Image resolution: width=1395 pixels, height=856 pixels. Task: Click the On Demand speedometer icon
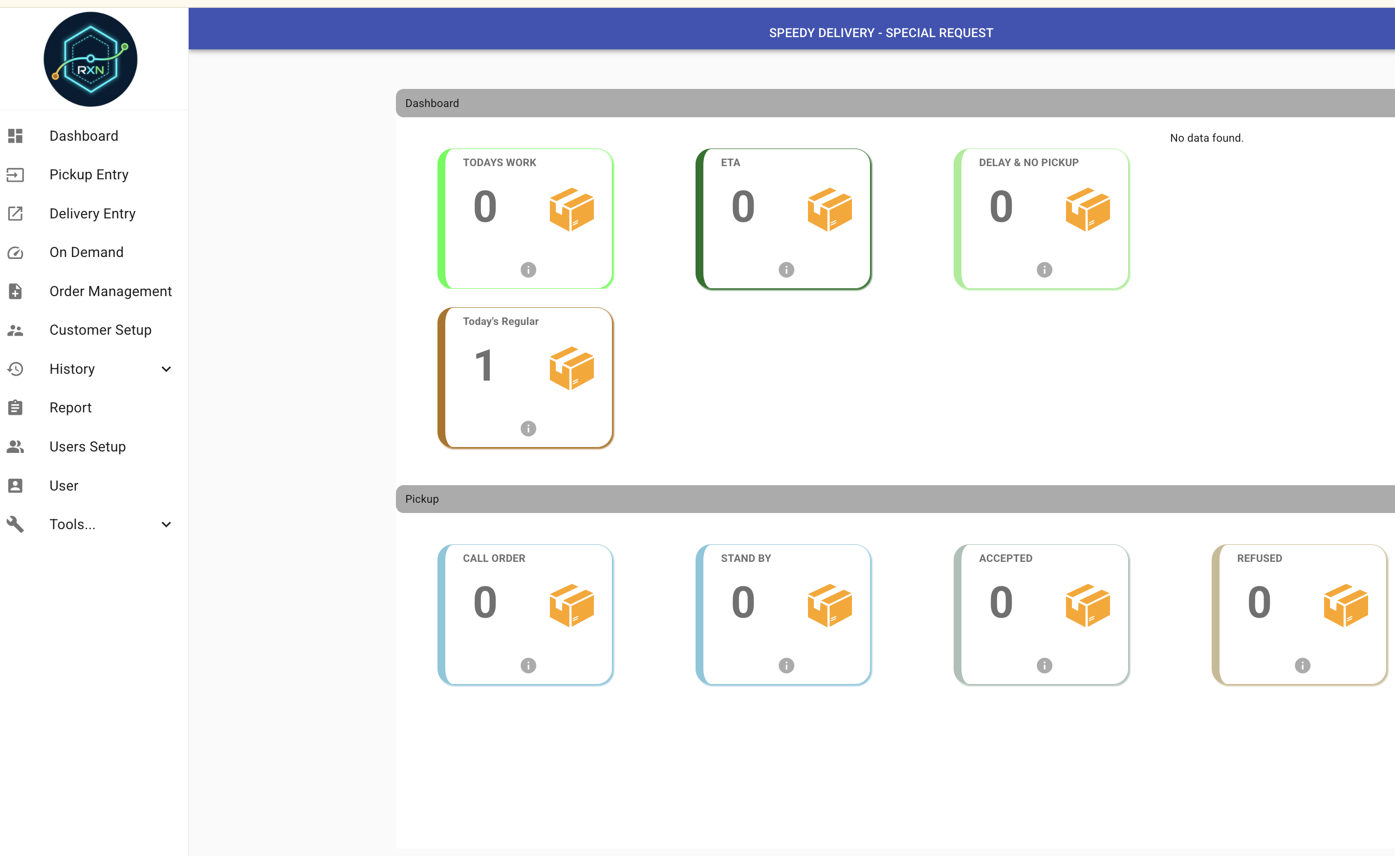pos(15,253)
